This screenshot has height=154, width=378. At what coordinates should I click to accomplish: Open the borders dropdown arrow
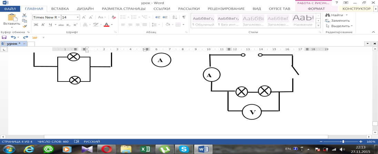(183, 25)
